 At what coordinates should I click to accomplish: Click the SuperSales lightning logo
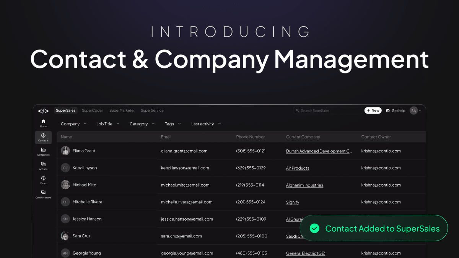coord(43,110)
